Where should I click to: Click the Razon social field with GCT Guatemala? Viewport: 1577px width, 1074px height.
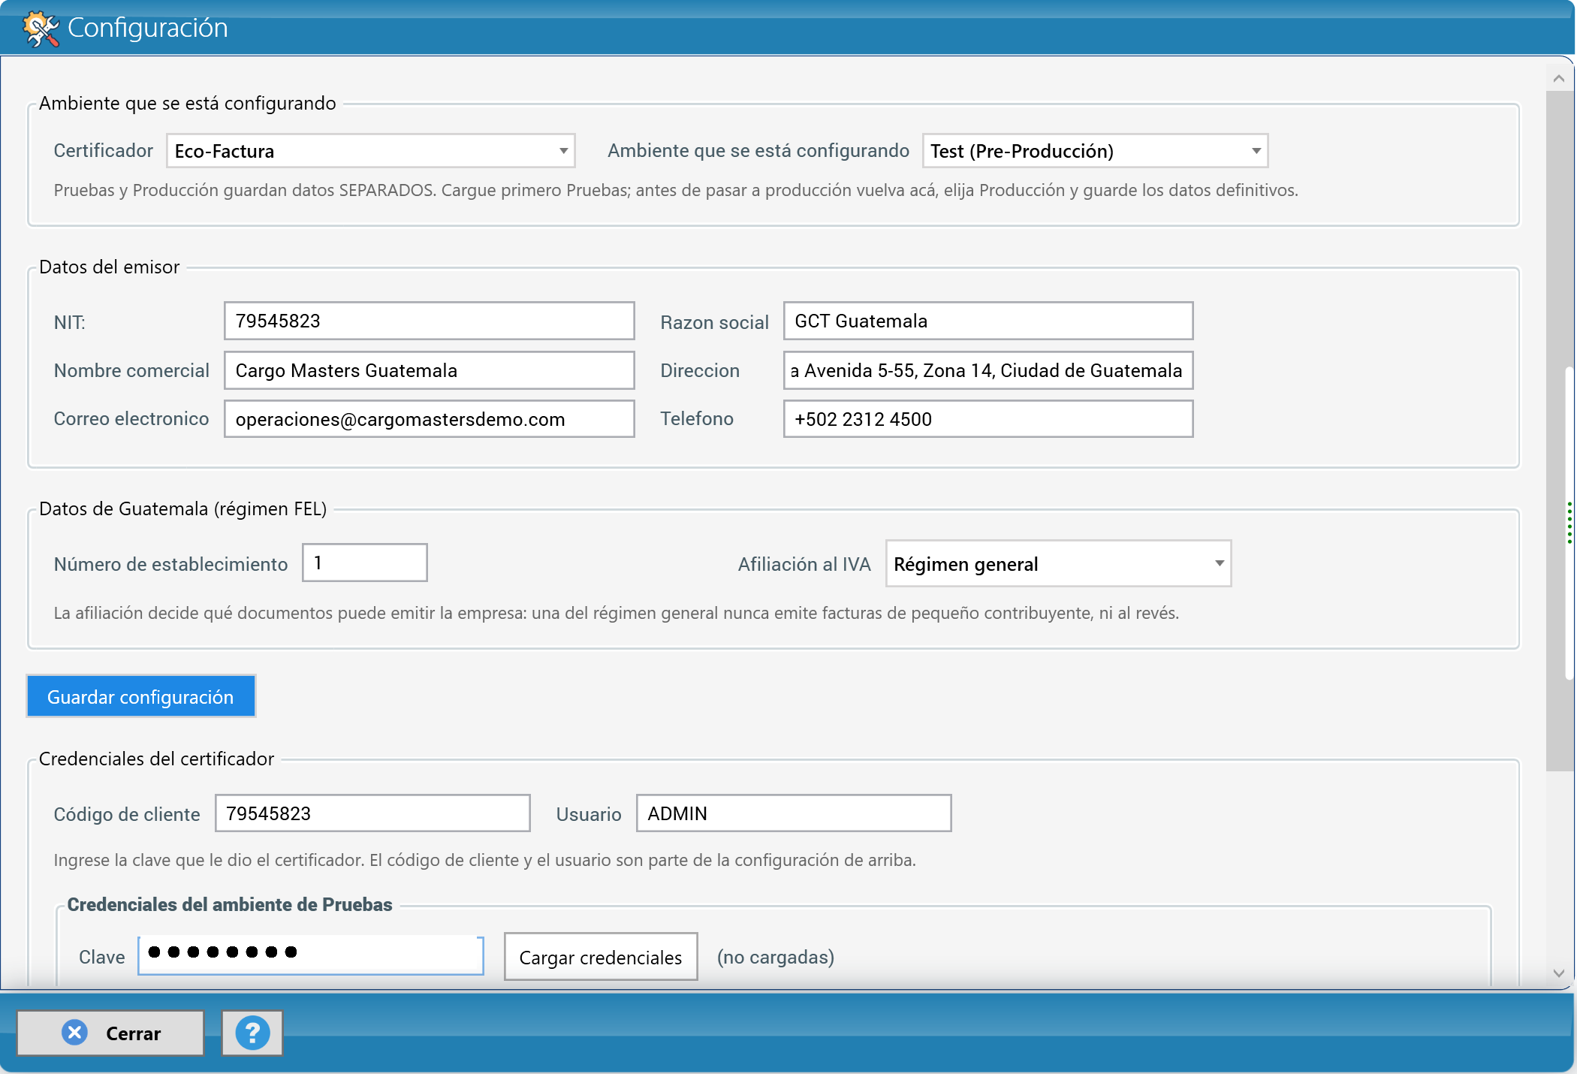988,321
